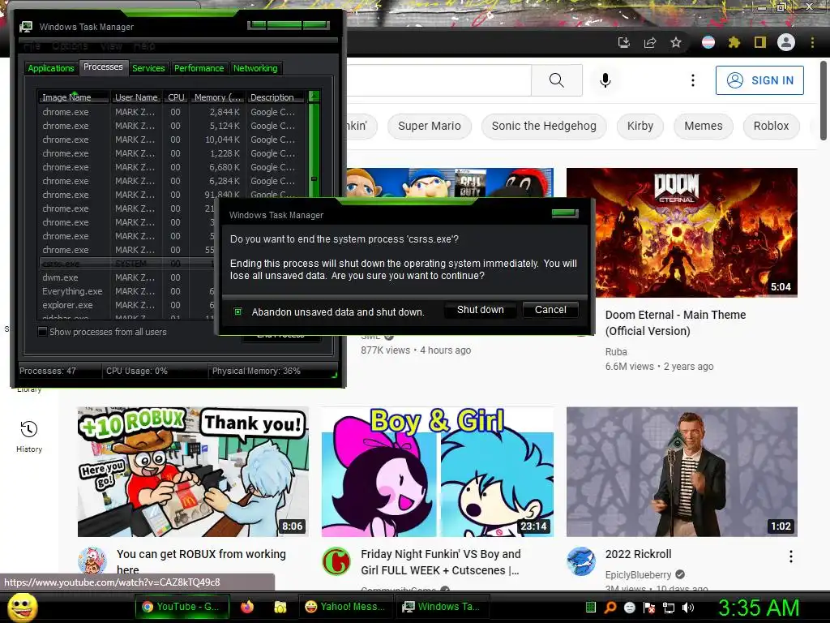Toggle Abandon unsaved data and shut down
Screen dimensions: 830x623
[x=238, y=311]
